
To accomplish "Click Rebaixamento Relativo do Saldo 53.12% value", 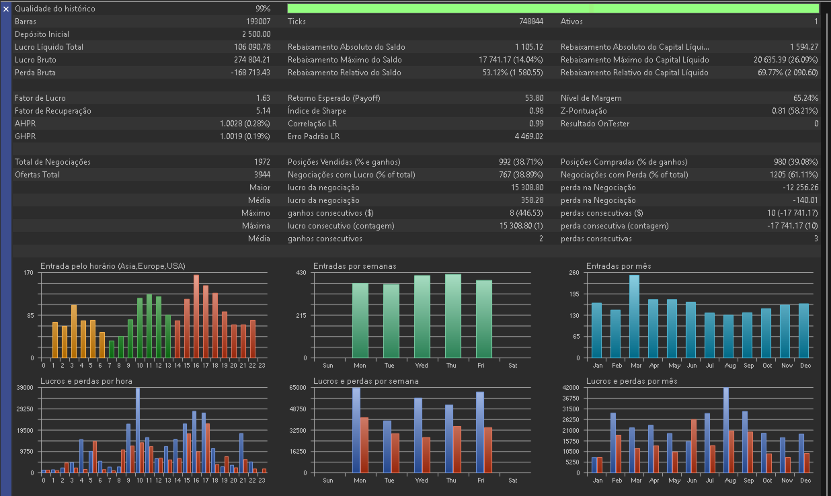I will 513,73.
